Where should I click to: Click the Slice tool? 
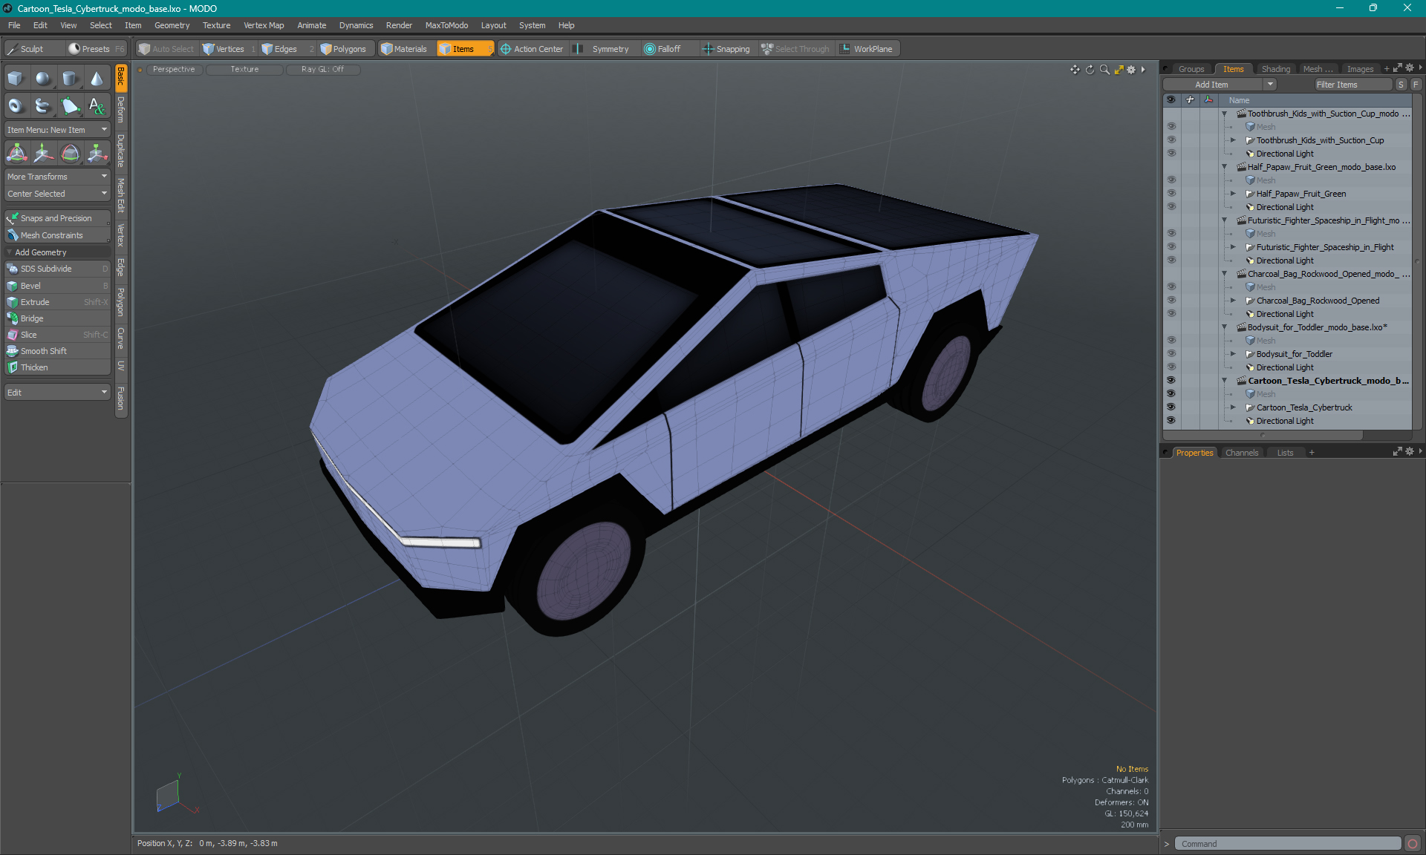click(x=57, y=335)
